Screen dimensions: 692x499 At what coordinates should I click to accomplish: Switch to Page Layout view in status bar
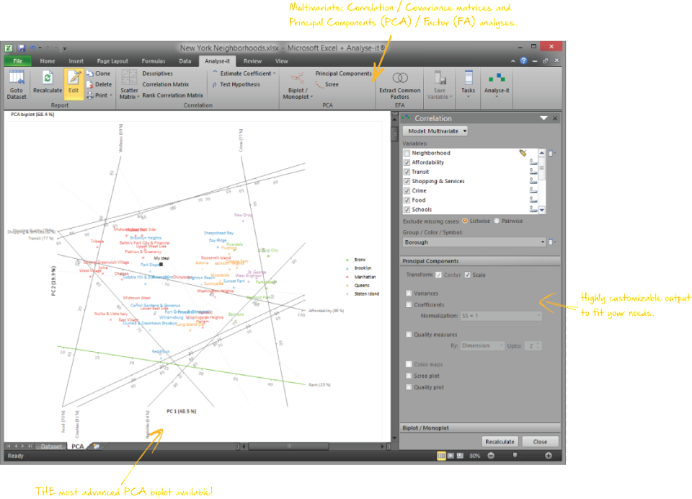451,456
